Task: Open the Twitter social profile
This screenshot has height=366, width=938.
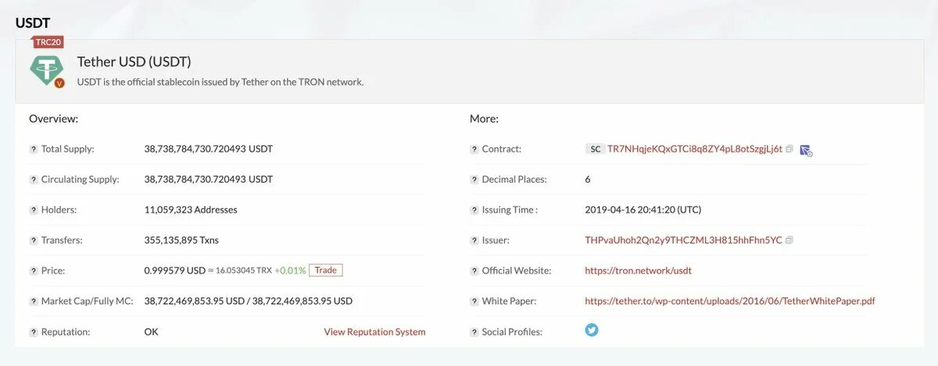Action: tap(592, 330)
